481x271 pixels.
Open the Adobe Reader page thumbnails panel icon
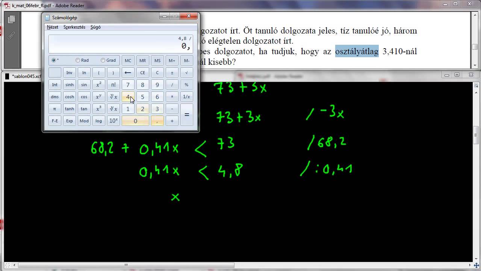tap(11, 19)
